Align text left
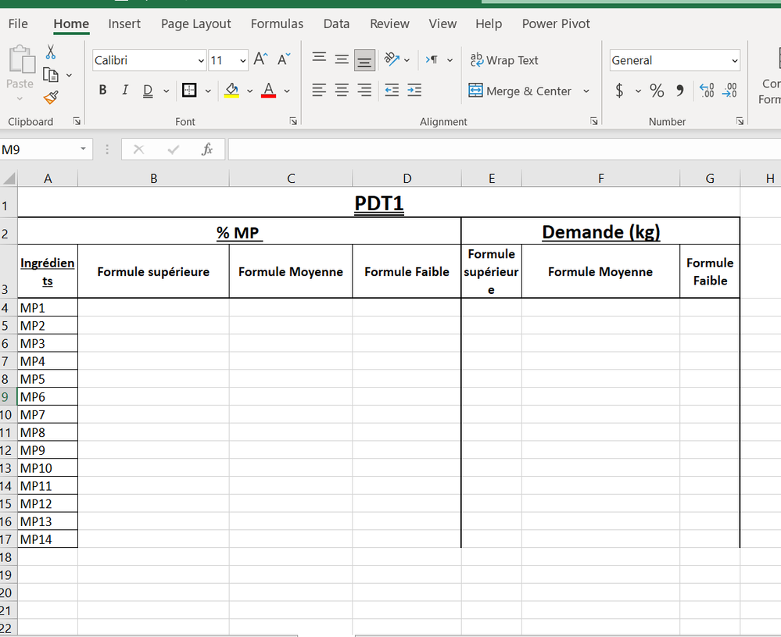Screen dimensions: 781x637 (319, 90)
